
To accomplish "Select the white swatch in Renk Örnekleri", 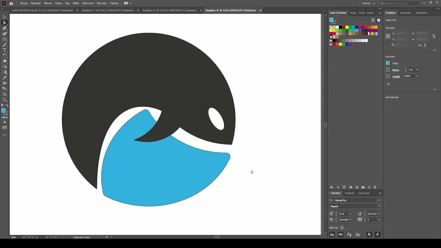I will (337, 27).
